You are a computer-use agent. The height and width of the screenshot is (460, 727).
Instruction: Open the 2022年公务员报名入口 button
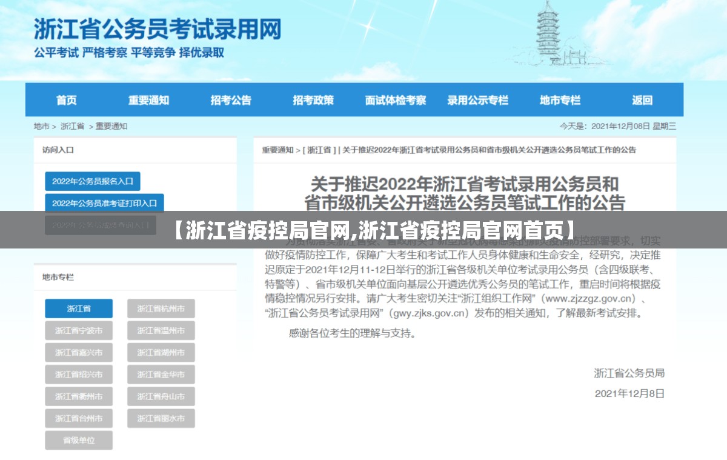[93, 181]
